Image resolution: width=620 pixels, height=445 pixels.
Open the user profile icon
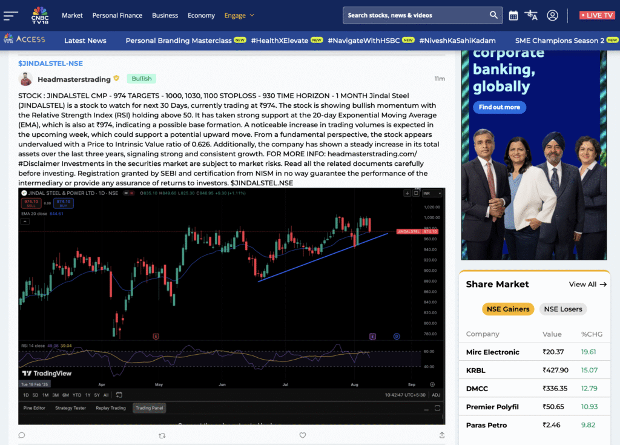(552, 15)
